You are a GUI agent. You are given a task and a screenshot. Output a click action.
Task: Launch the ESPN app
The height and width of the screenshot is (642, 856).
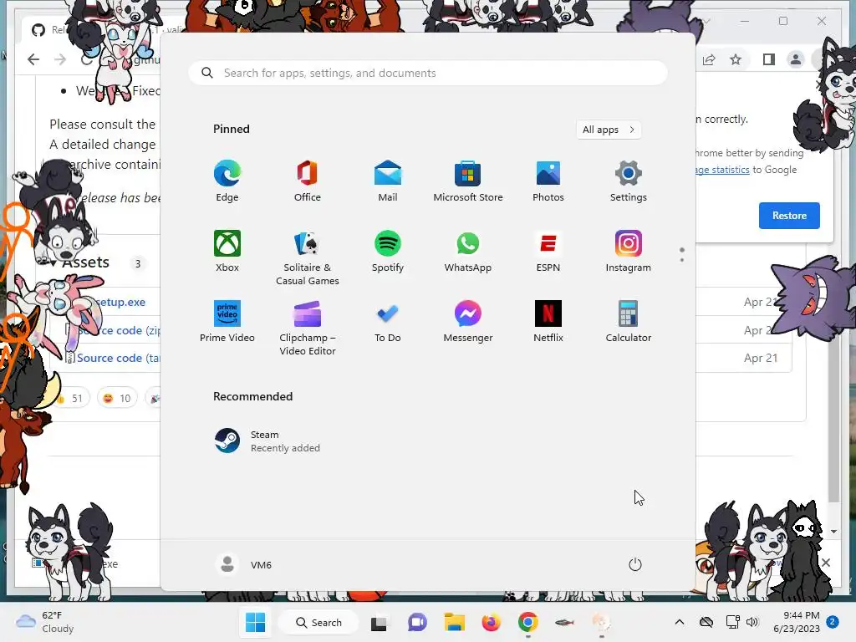coord(548,251)
